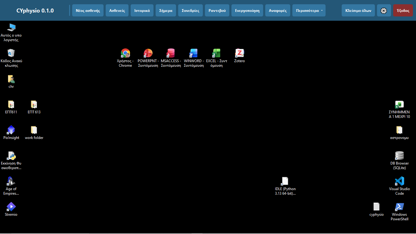
Task: Select the chr user folder
Action: pyautogui.click(x=11, y=79)
